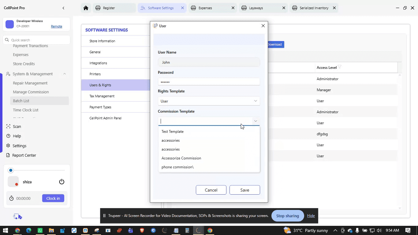Click the blue slider handle above shiza
The height and width of the screenshot is (235, 418).
click(x=11, y=170)
